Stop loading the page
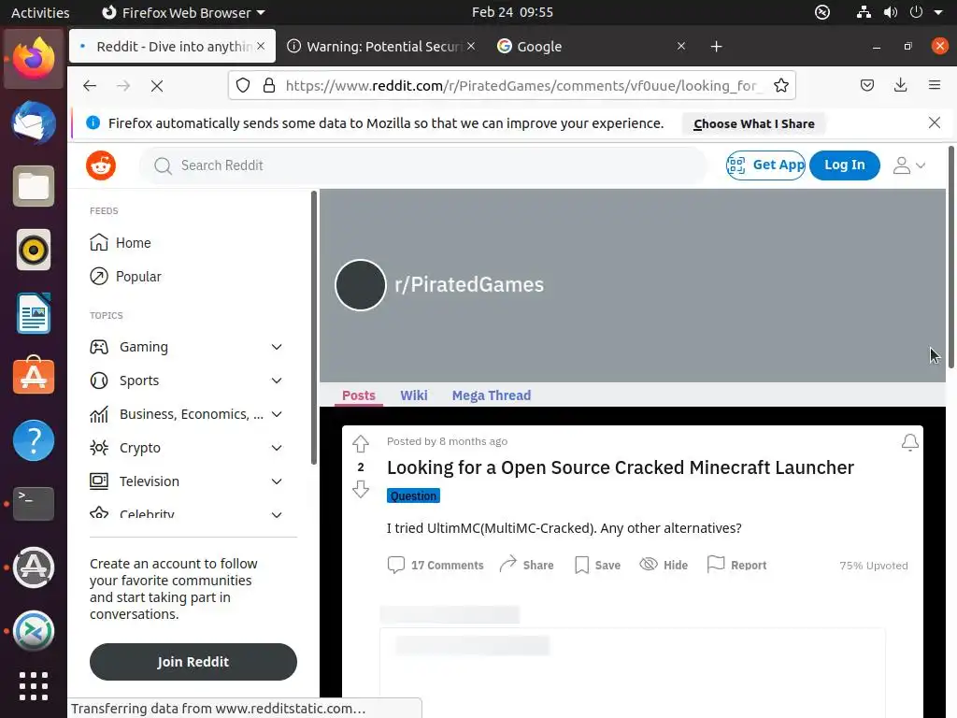The image size is (957, 718). coord(157,86)
